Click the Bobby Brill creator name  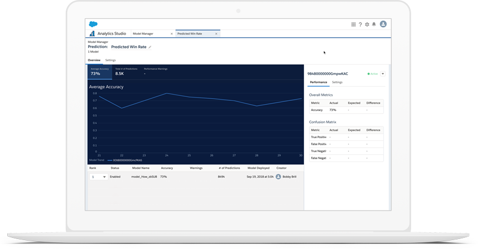tap(289, 177)
